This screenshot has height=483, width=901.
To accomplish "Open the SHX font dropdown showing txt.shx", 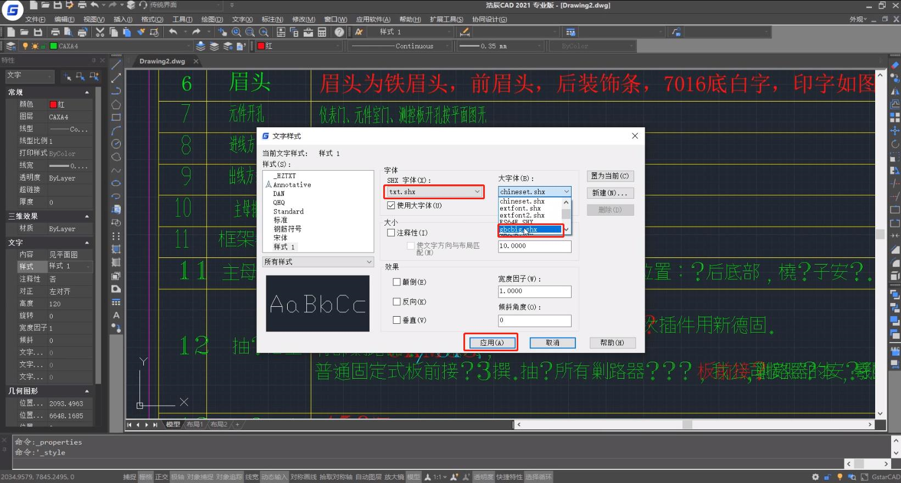I will tap(434, 192).
